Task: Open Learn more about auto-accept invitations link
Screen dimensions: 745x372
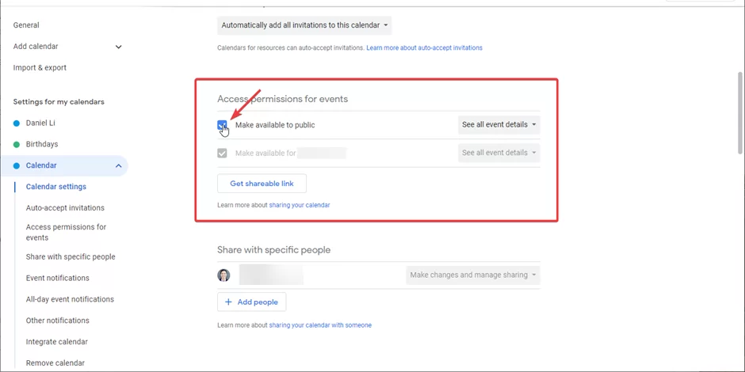Action: pos(424,48)
